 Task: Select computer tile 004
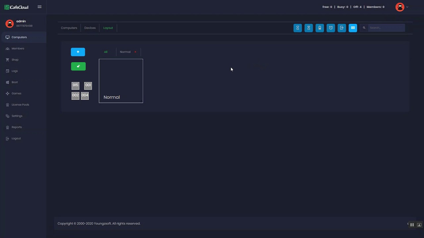coord(85,96)
